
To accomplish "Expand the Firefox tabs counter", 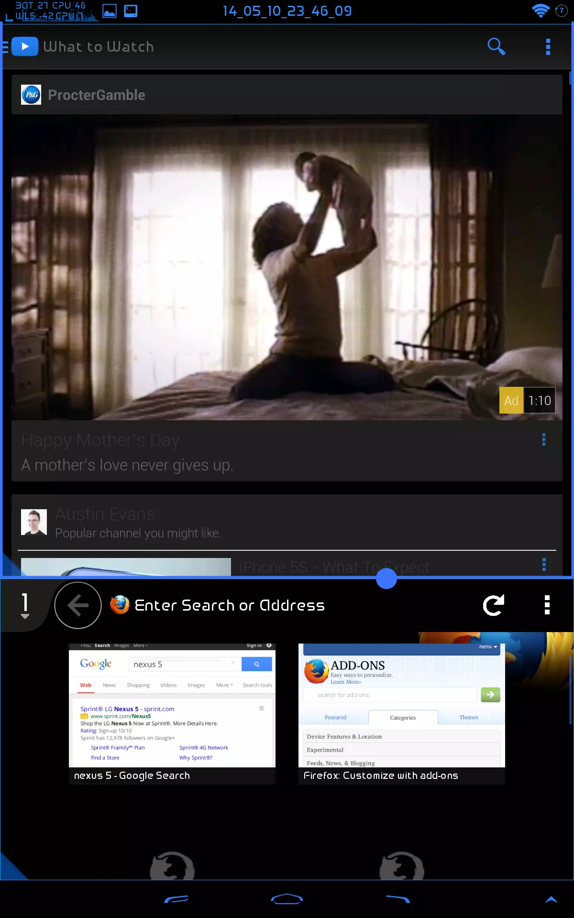I will click(25, 605).
